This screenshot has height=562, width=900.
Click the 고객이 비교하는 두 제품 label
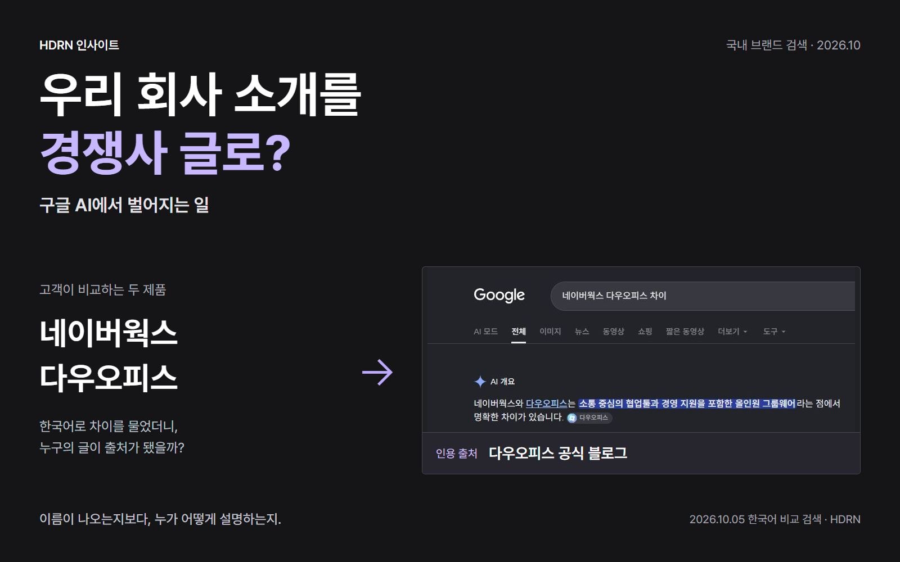coord(103,290)
